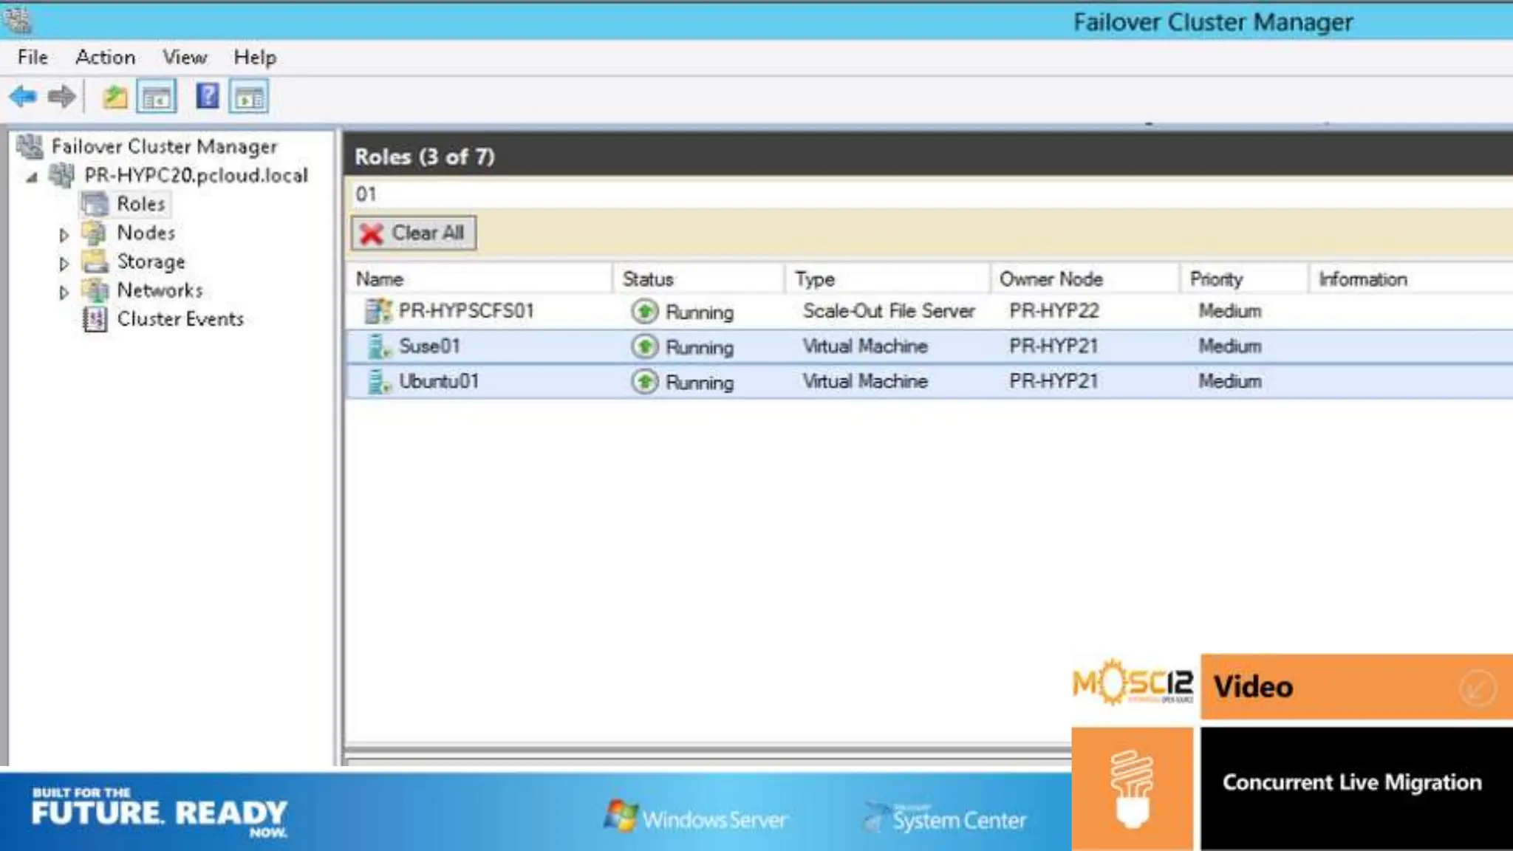Click the Forward arrow toolbar icon

pyautogui.click(x=62, y=97)
